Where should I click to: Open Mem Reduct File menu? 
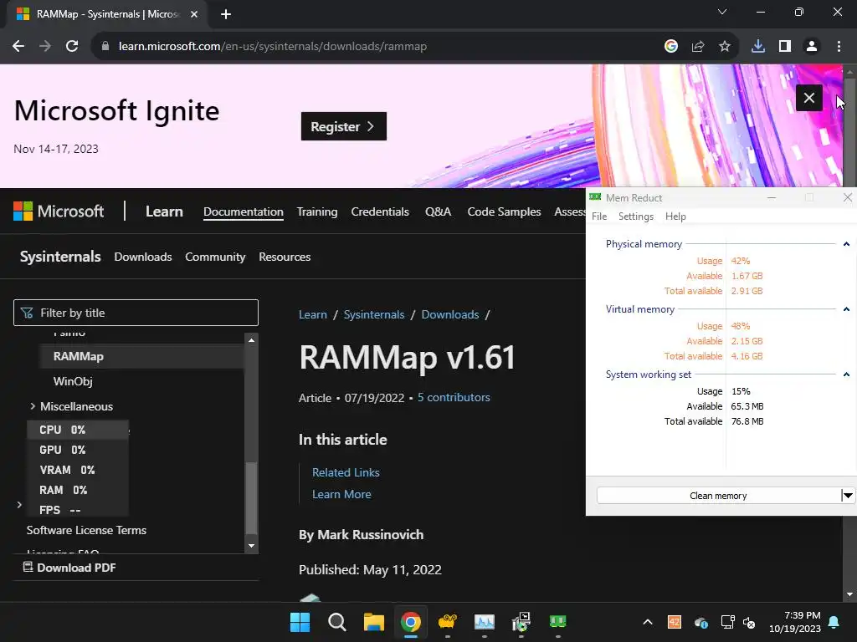coord(599,217)
